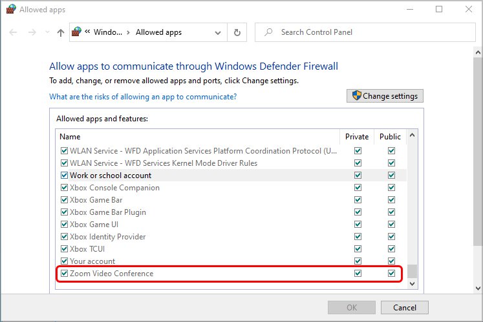Select WFD Application Services Platform Coordination row
Viewport: 483px width, 322px height.
231,151
